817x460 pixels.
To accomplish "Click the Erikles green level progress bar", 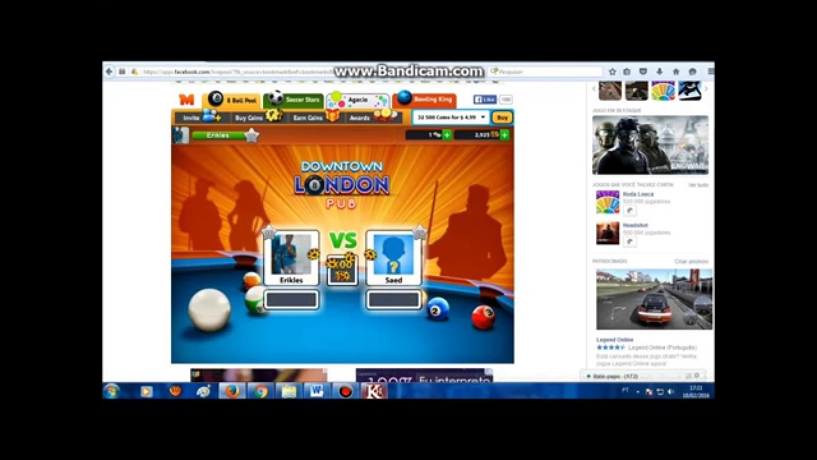I will point(219,135).
